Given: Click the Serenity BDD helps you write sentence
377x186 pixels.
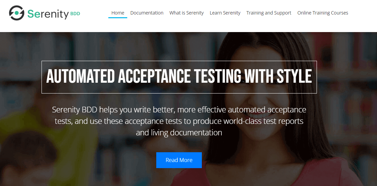Looking at the screenshot, I should click(x=179, y=110).
